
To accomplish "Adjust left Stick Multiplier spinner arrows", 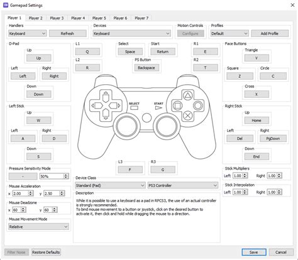I will tap(245, 176).
